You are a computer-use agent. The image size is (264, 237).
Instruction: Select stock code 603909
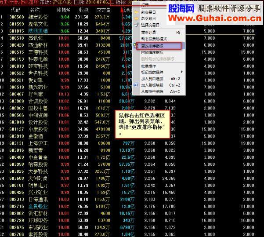tap(17, 101)
